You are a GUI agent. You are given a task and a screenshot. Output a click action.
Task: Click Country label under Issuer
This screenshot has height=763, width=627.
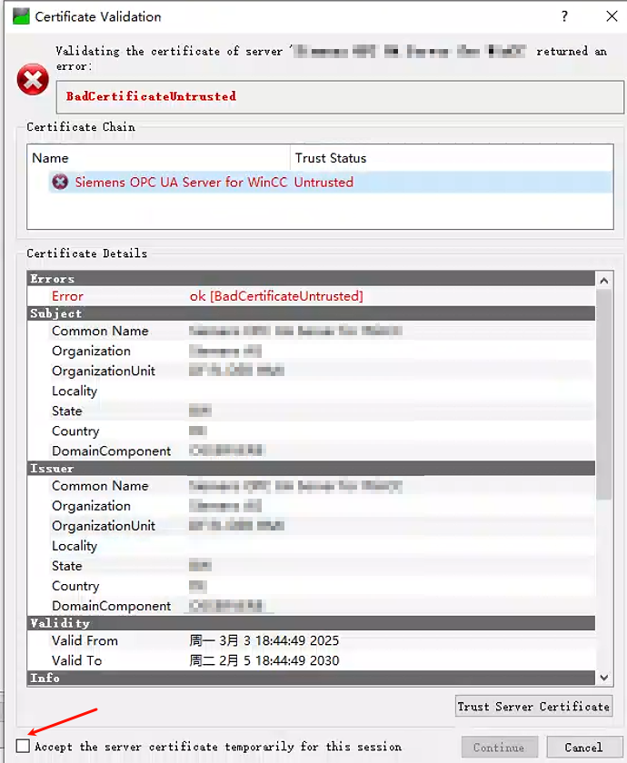point(75,586)
